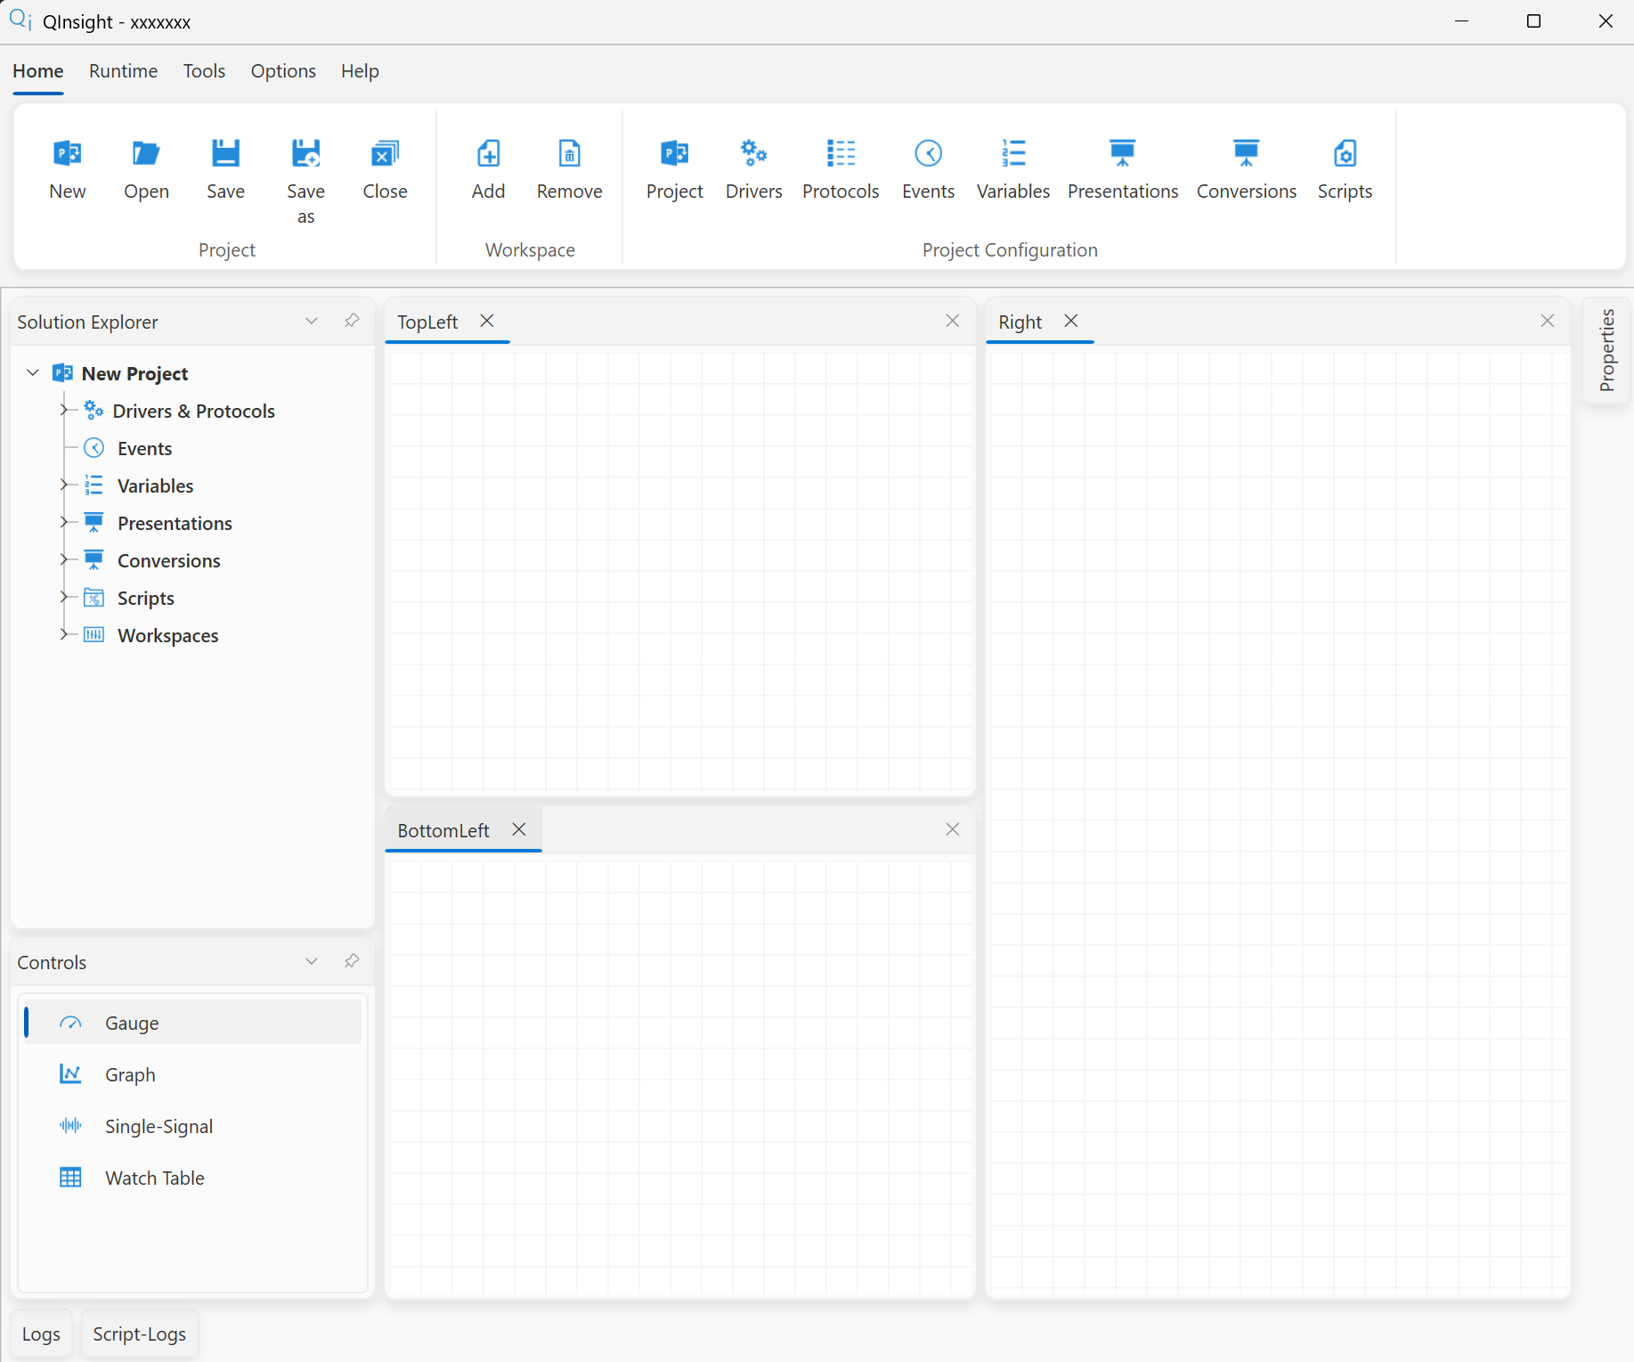This screenshot has height=1362, width=1634.
Task: Open Project configuration in ribbon
Action: click(x=674, y=169)
